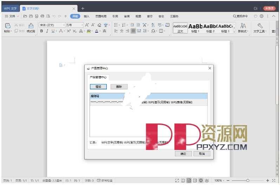The image size is (280, 185).
Task: Switch to the 插入 ribbon tab
Action: coord(87,16)
